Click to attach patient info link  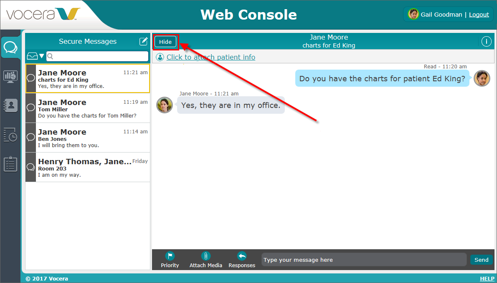(211, 57)
